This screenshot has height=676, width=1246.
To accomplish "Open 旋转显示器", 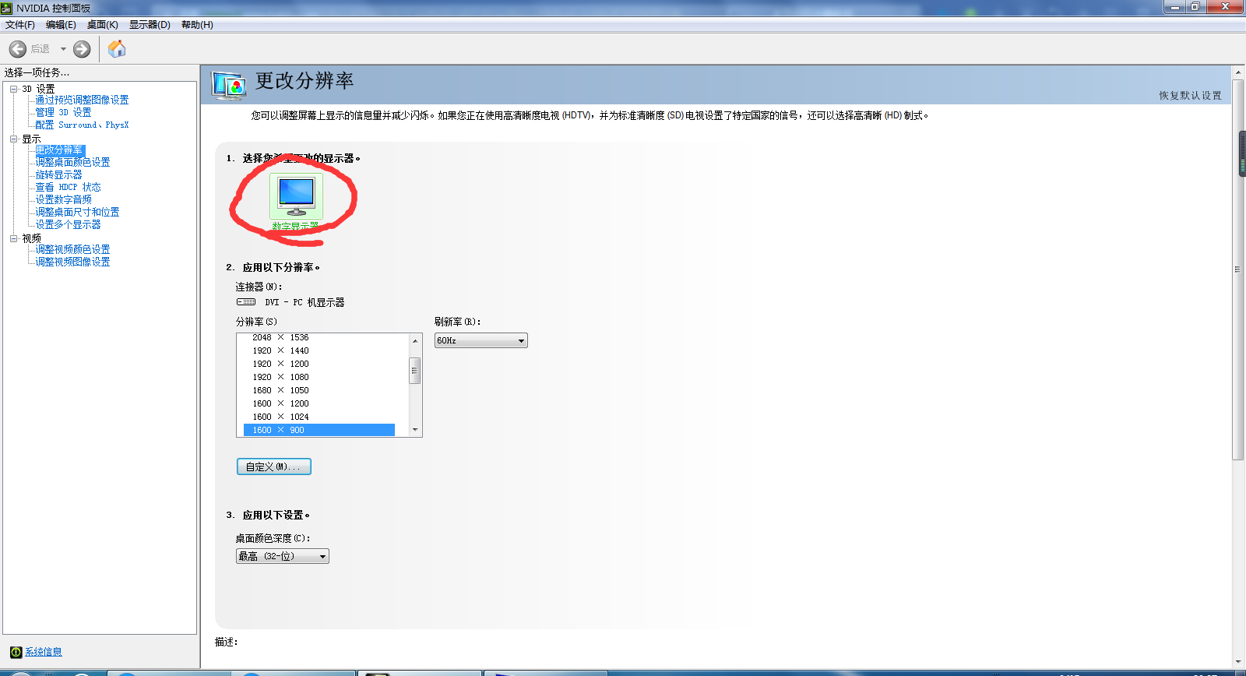I will coord(58,174).
